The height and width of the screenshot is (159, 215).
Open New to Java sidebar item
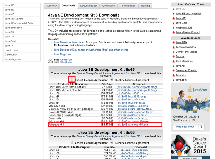21,50
